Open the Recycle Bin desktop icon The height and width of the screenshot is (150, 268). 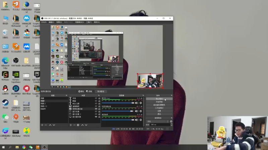tap(5, 34)
